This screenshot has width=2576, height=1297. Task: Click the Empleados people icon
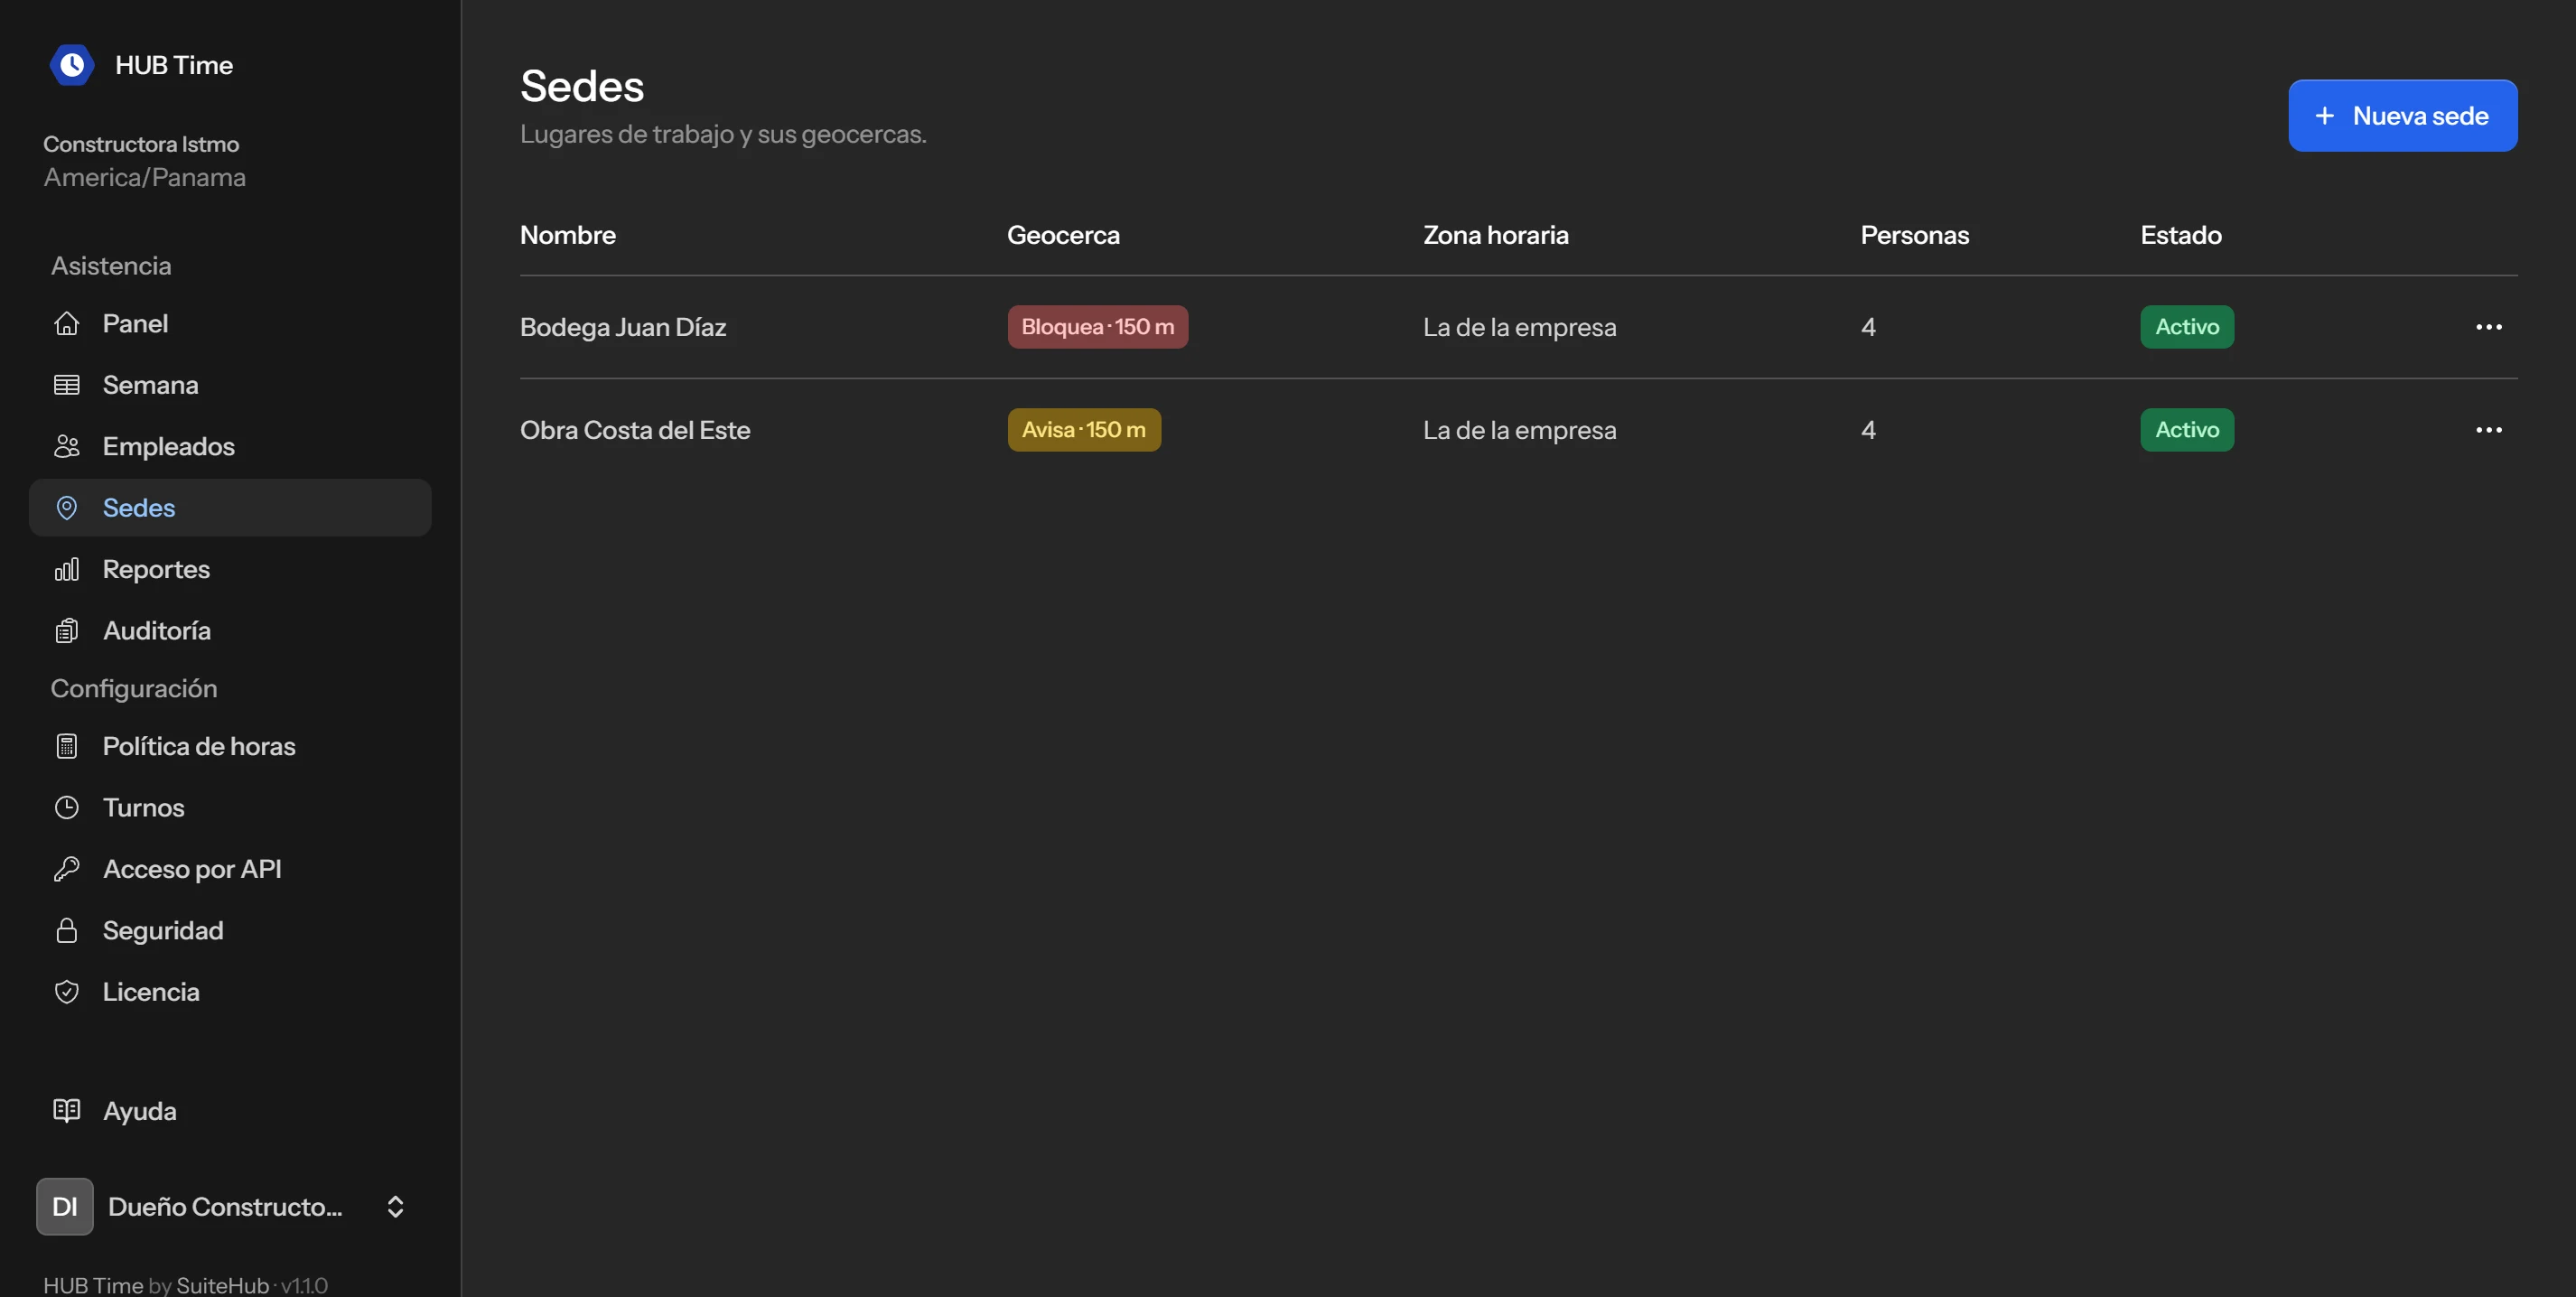(x=67, y=446)
